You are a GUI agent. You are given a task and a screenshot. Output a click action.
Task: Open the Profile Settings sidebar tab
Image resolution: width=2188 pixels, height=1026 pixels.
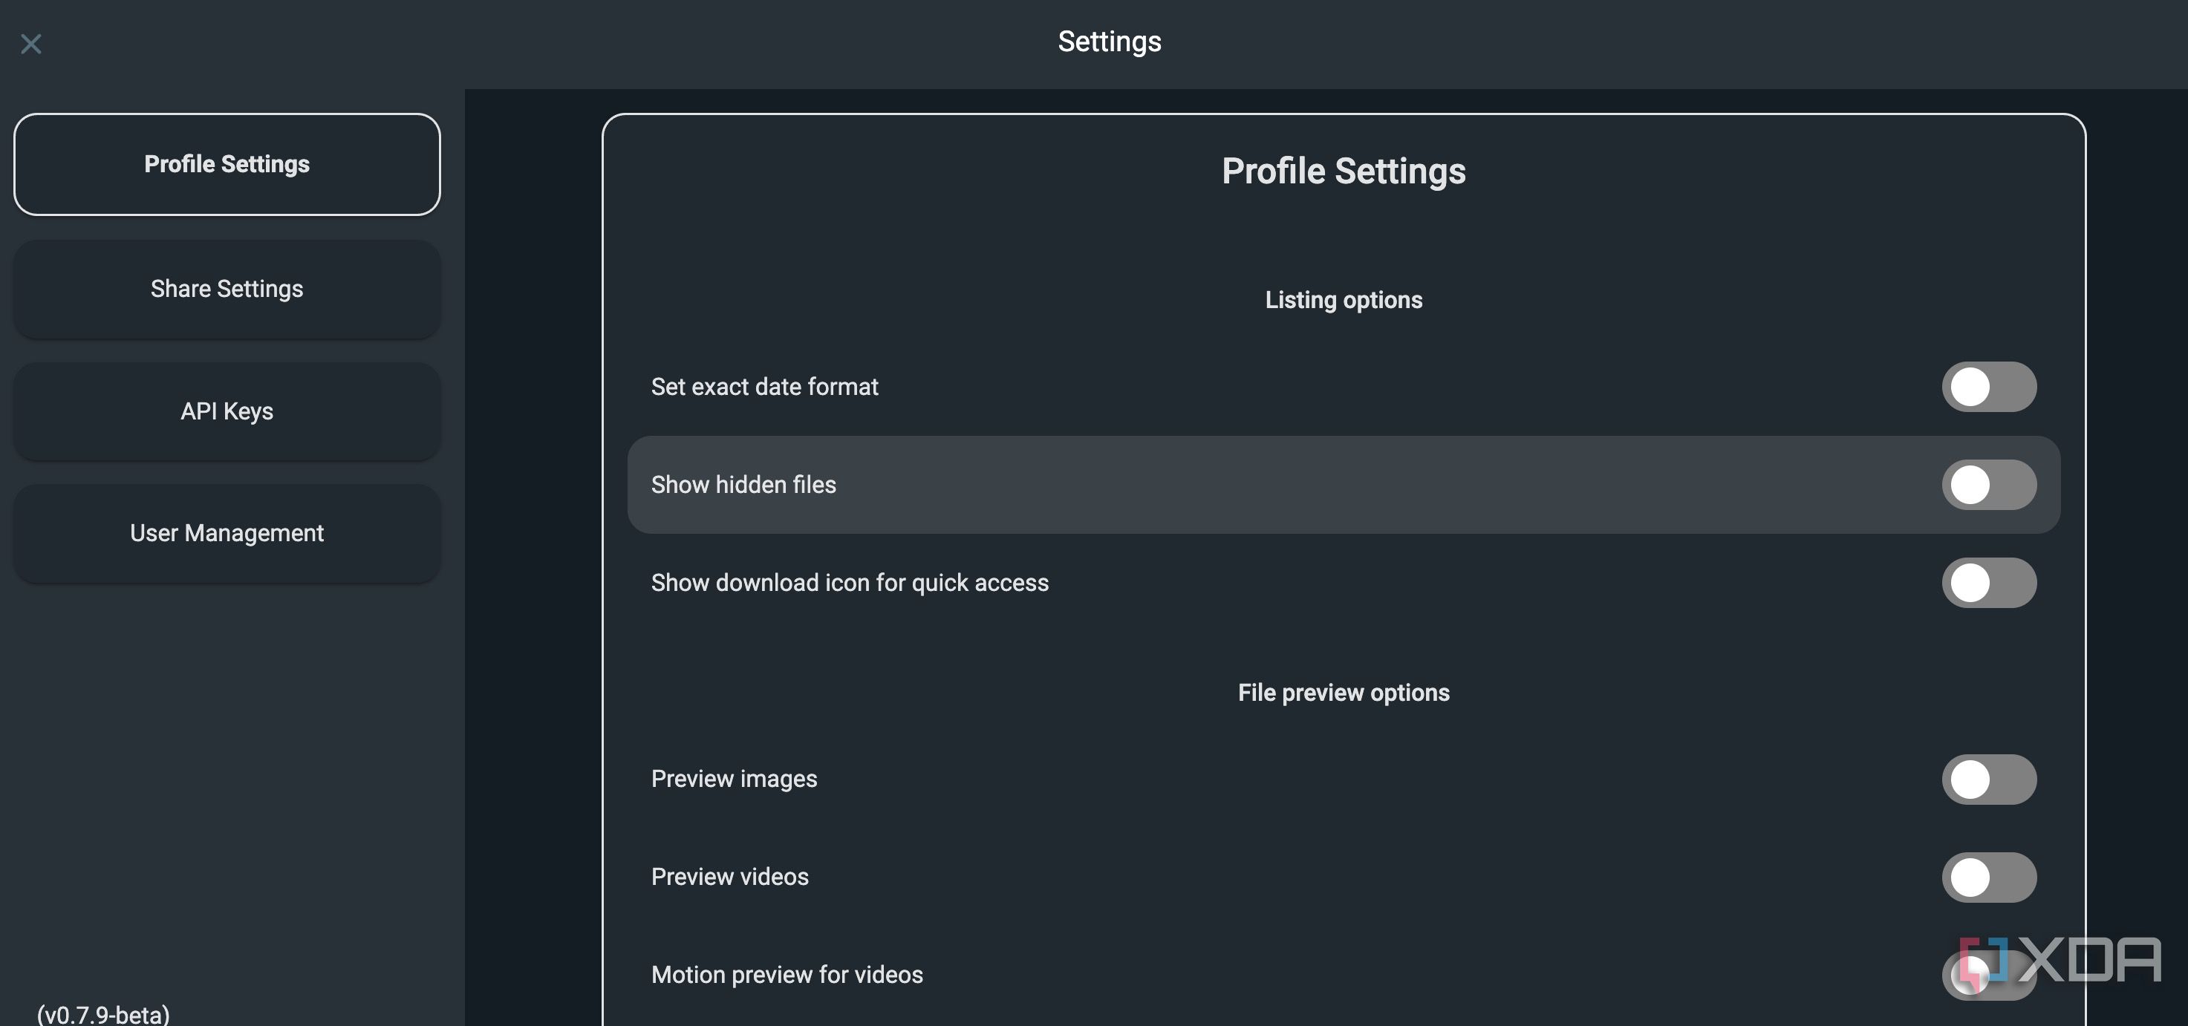(227, 164)
